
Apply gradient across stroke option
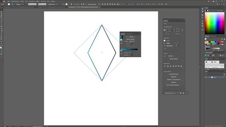click(x=134, y=41)
